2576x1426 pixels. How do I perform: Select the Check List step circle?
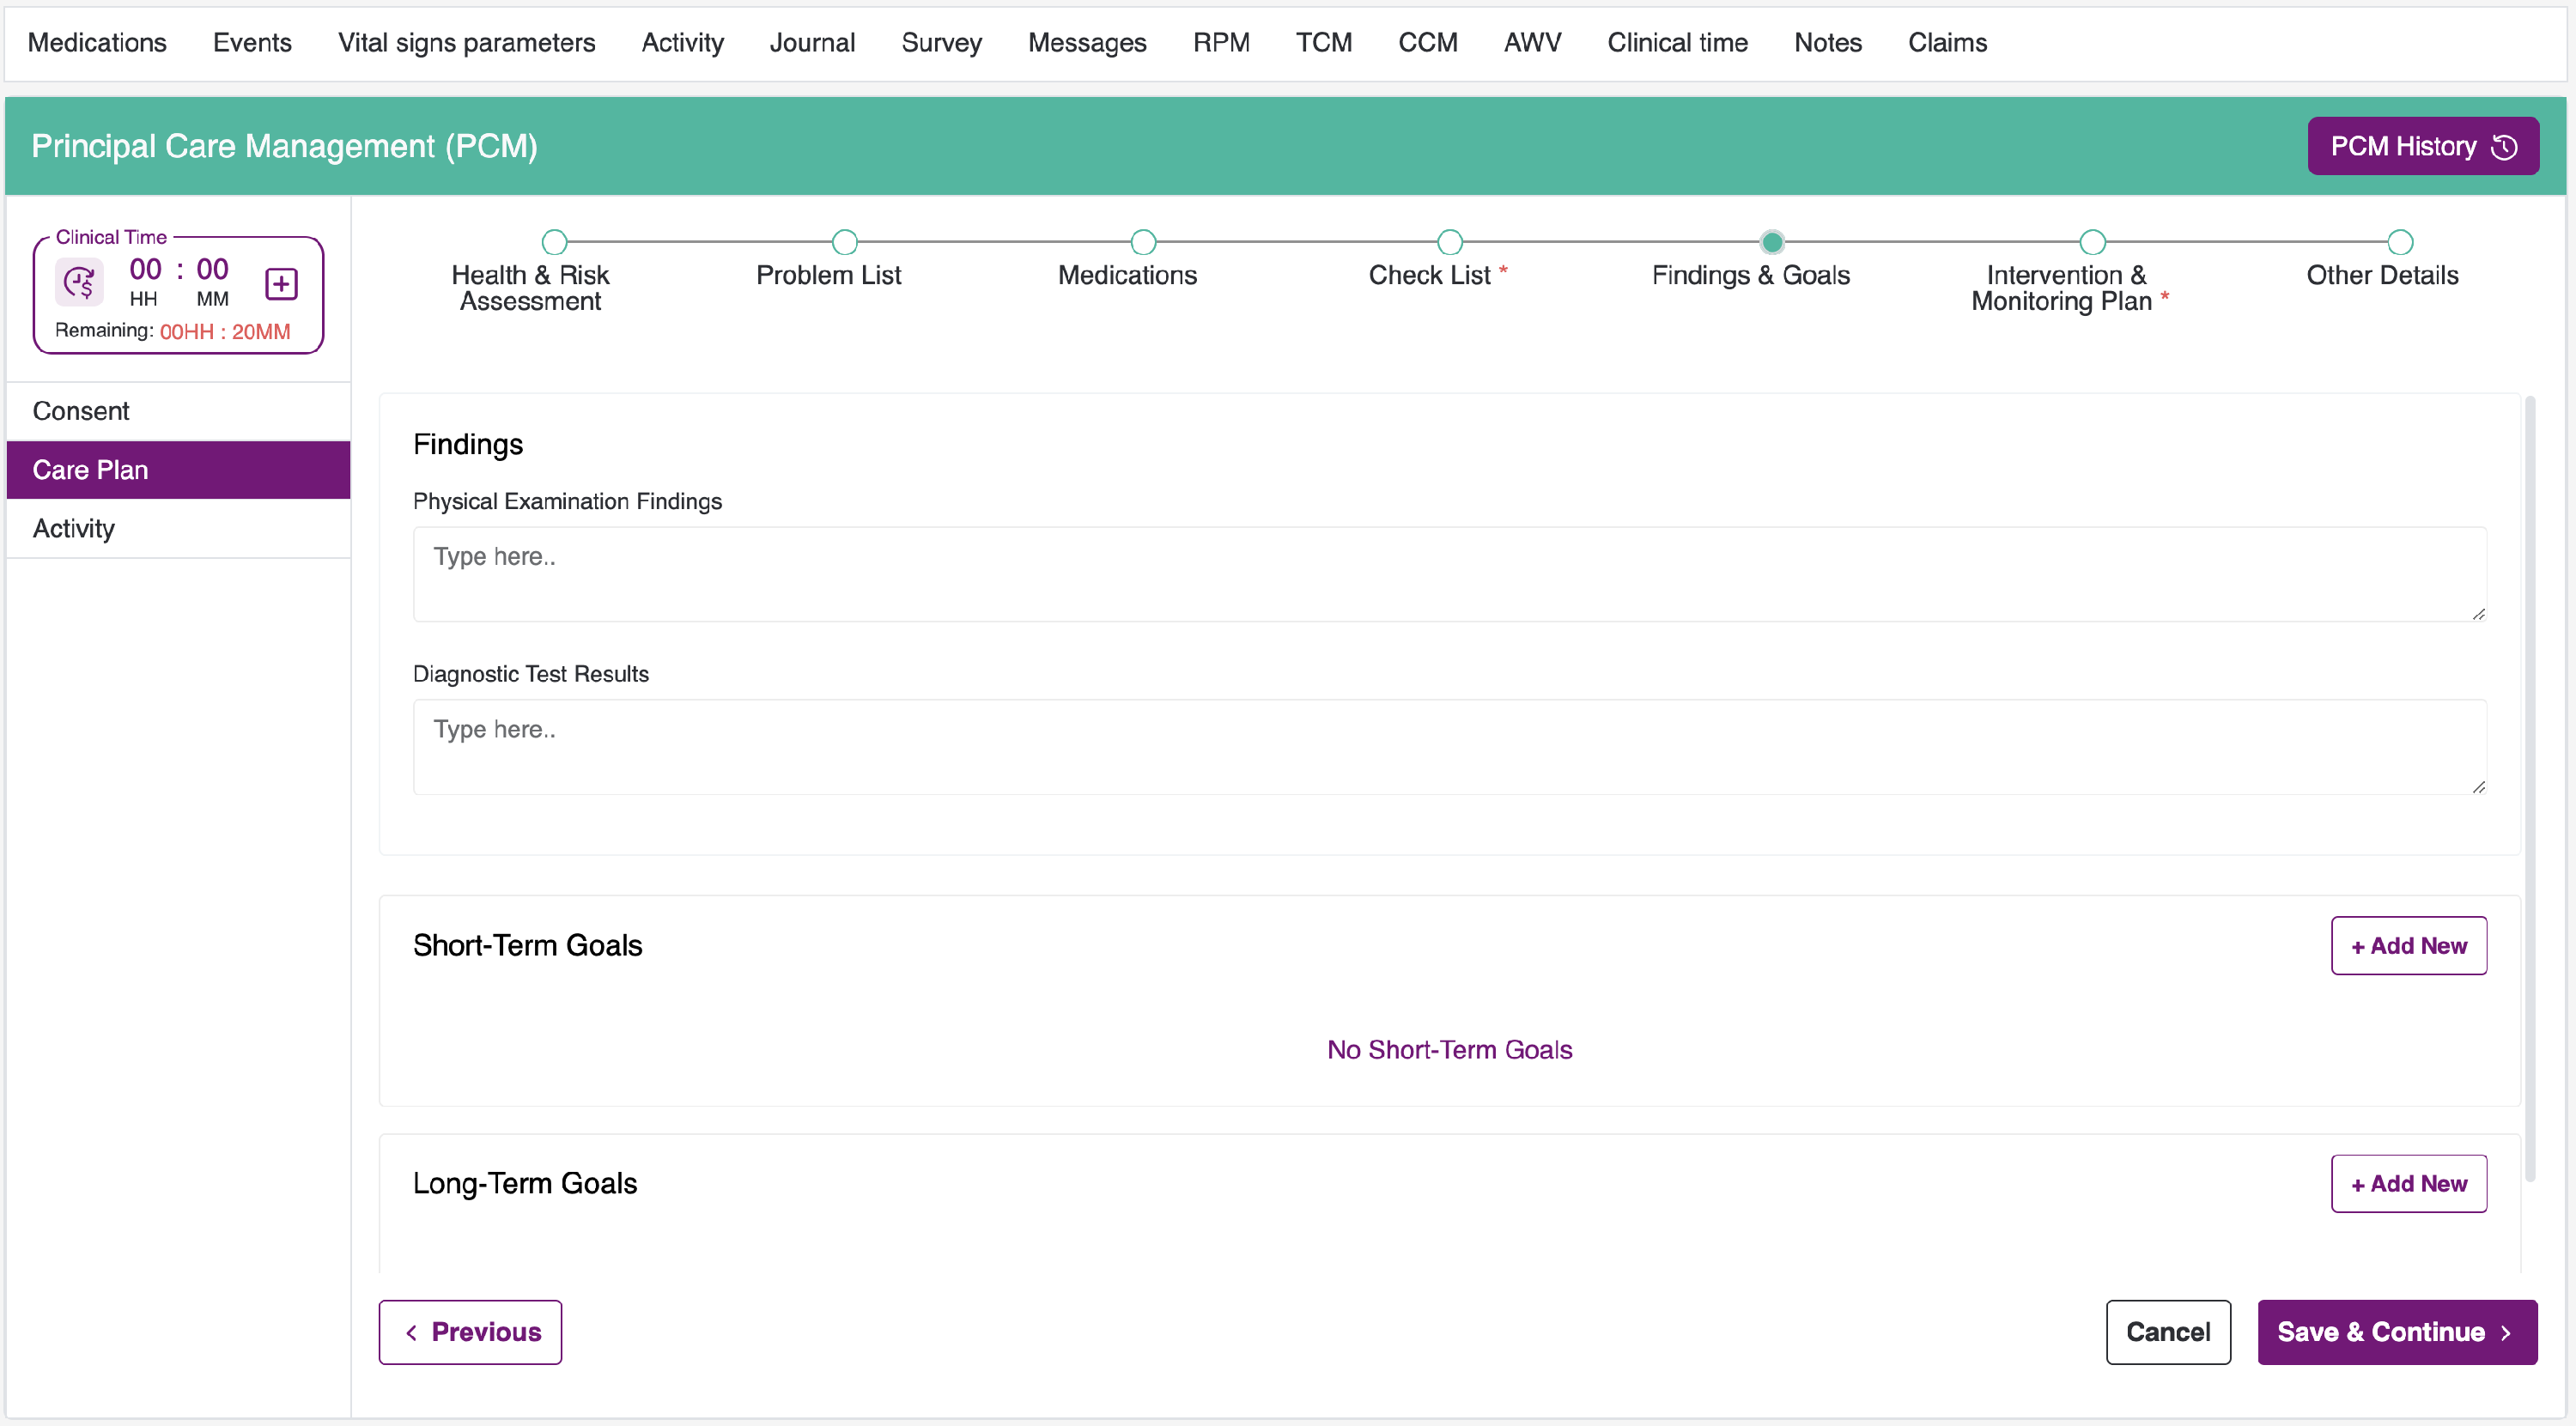tap(1449, 242)
